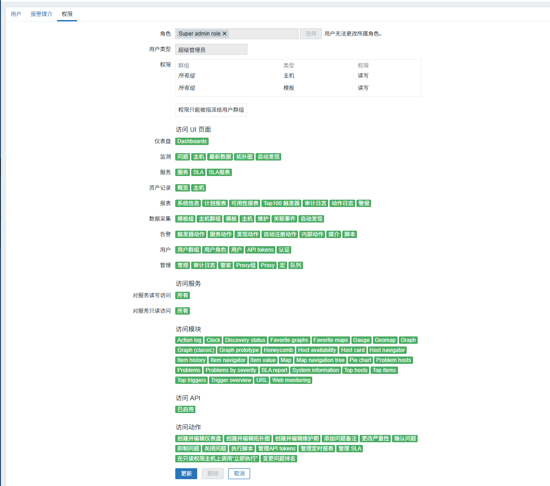Click the 删除 button

[x=213, y=474]
